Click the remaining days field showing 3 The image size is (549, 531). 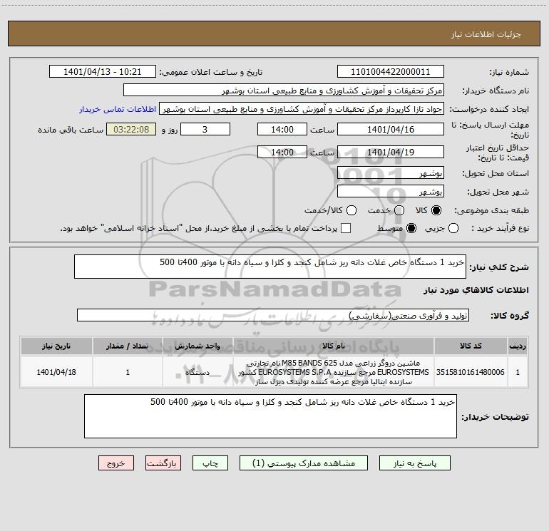[x=205, y=129]
